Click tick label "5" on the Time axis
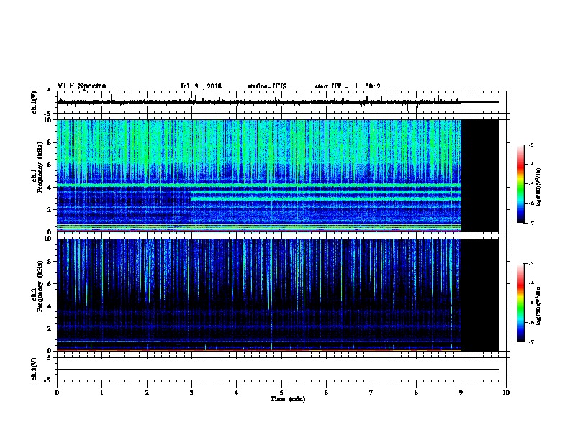 coord(281,393)
